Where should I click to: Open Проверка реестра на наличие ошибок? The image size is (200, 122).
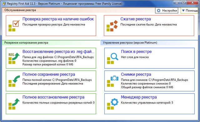click(51, 26)
